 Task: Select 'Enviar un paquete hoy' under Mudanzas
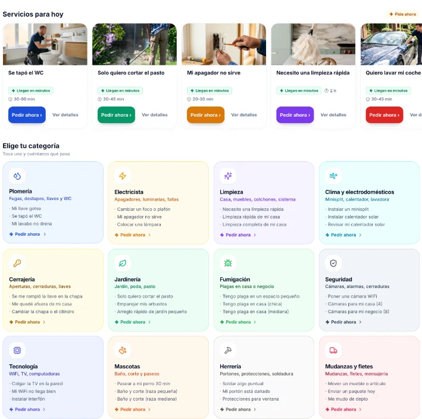pos(351,391)
